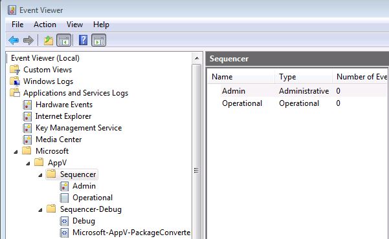This screenshot has width=389, height=239.
Task: Select the Microsoft tree node
Action: tap(52, 151)
